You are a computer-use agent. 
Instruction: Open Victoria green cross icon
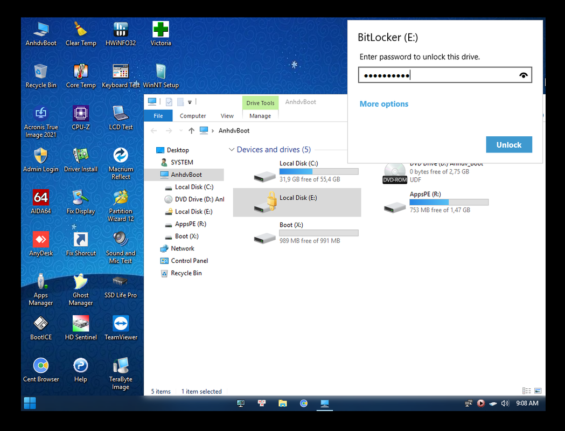[161, 34]
